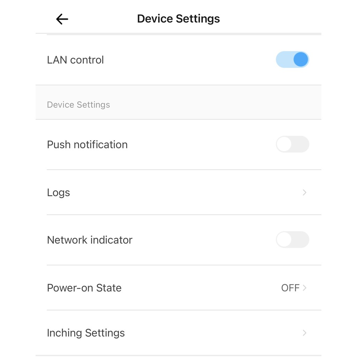Image resolution: width=357 pixels, height=357 pixels.
Task: Select the Network indicator label
Action: pyautogui.click(x=90, y=240)
